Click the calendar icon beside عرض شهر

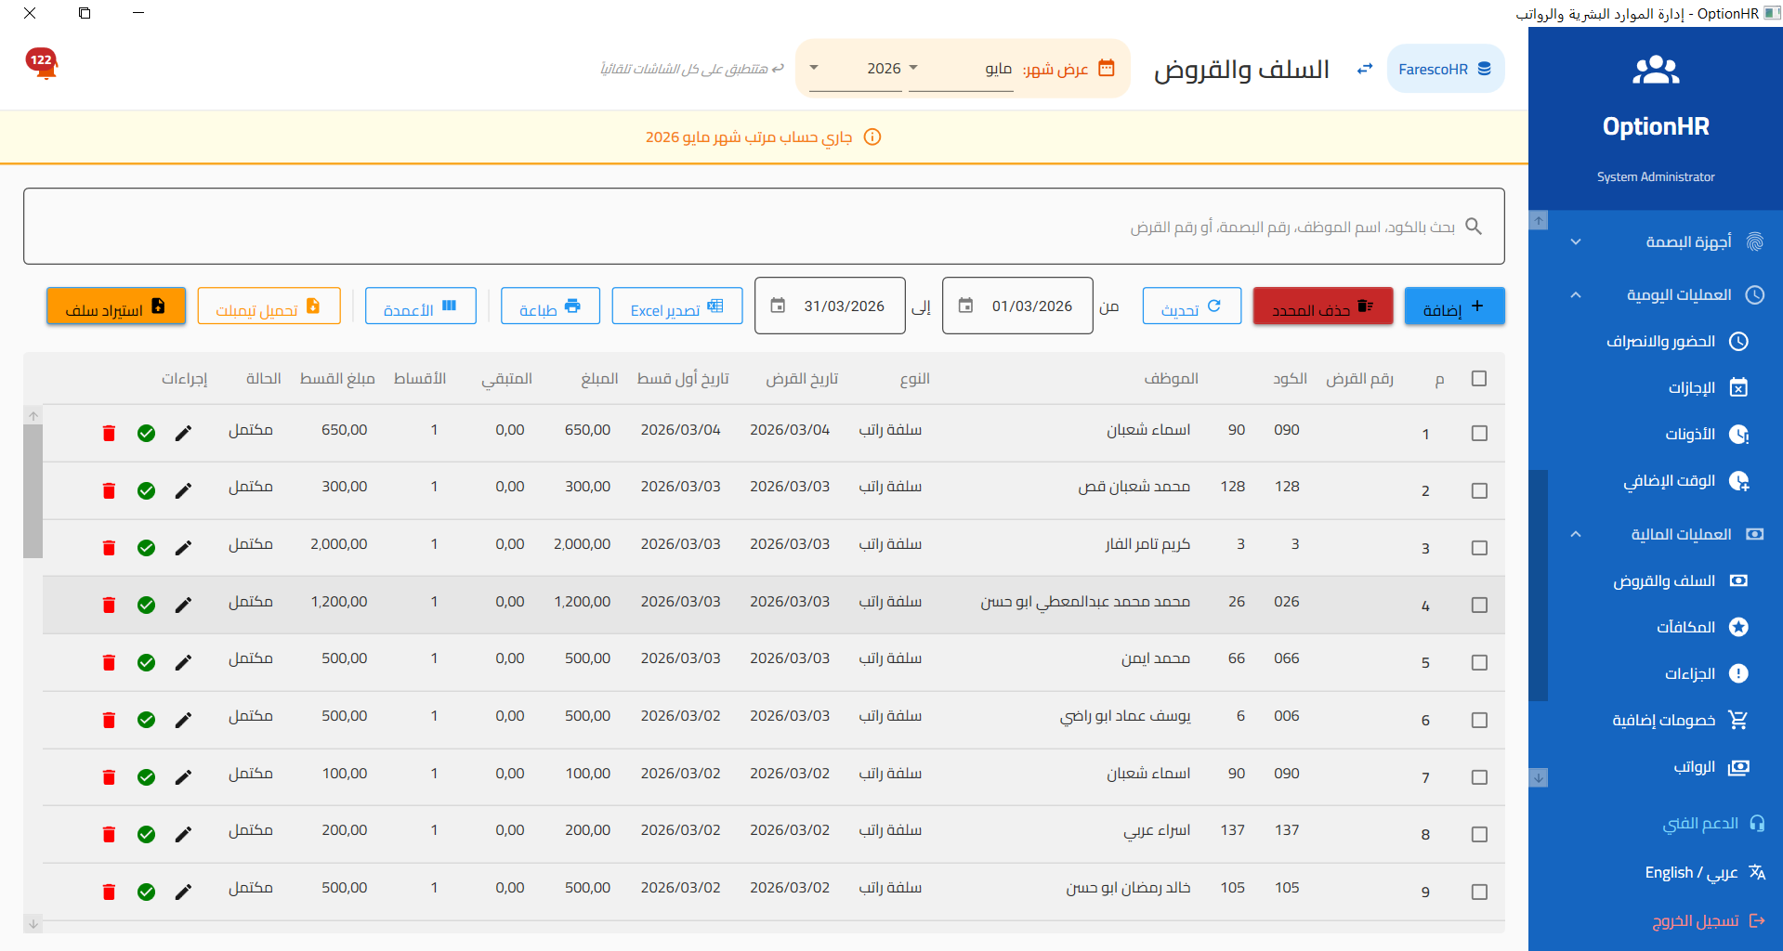pyautogui.click(x=1107, y=68)
